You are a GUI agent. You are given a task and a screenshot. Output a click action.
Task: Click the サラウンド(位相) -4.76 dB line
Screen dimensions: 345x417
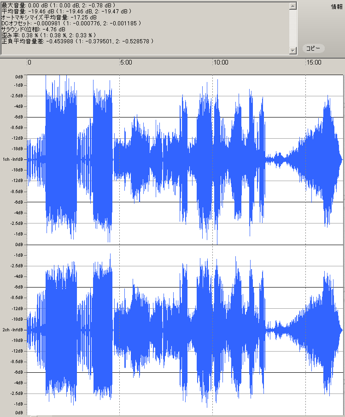coord(33,29)
